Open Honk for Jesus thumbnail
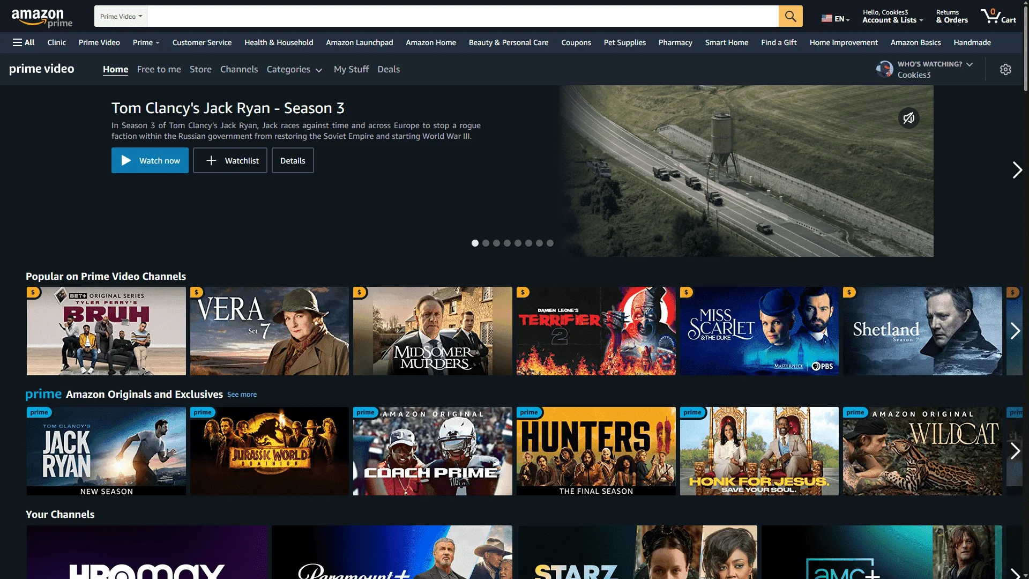The width and height of the screenshot is (1029, 579). point(759,451)
